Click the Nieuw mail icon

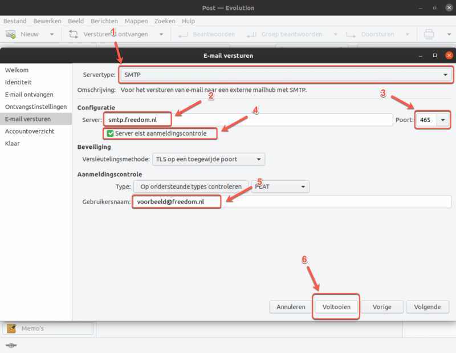[11, 34]
